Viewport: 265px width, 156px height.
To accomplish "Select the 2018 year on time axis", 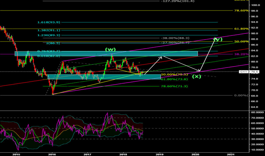I will coord(123,154).
